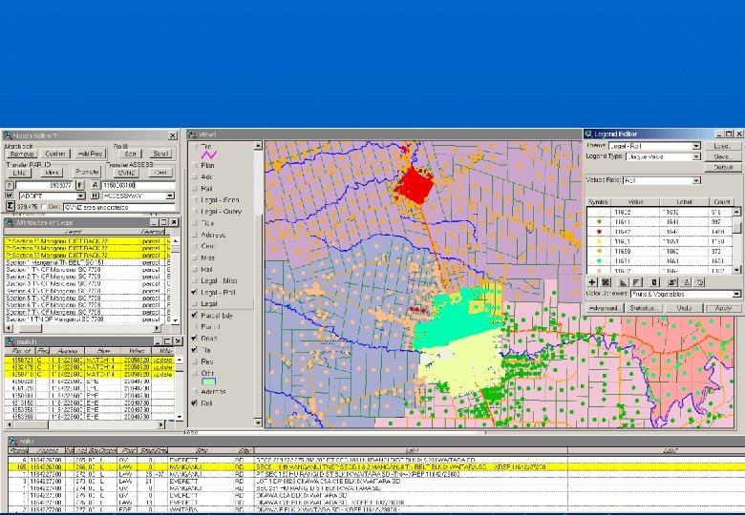Click the random symbols icon at the toolbar's end

(699, 282)
